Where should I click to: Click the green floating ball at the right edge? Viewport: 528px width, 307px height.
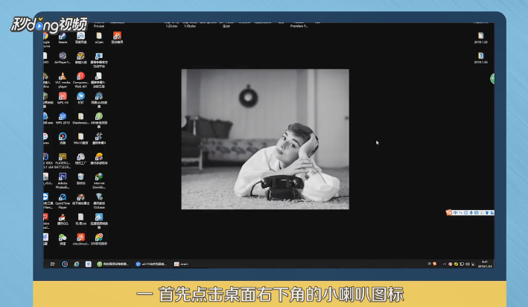point(492,78)
